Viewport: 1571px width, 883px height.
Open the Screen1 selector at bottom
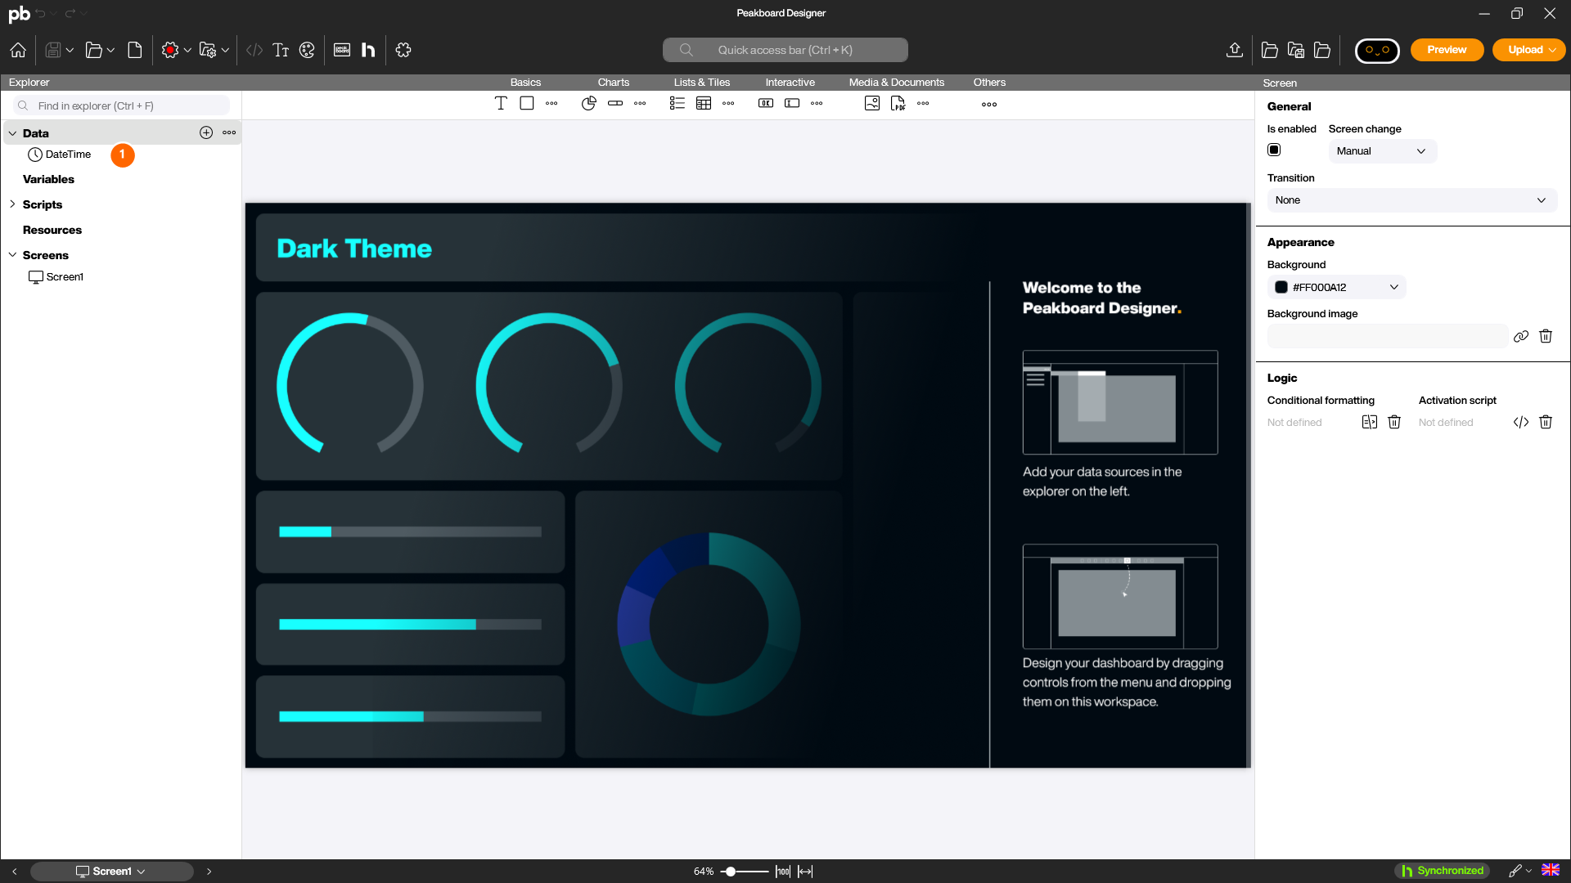tap(111, 872)
